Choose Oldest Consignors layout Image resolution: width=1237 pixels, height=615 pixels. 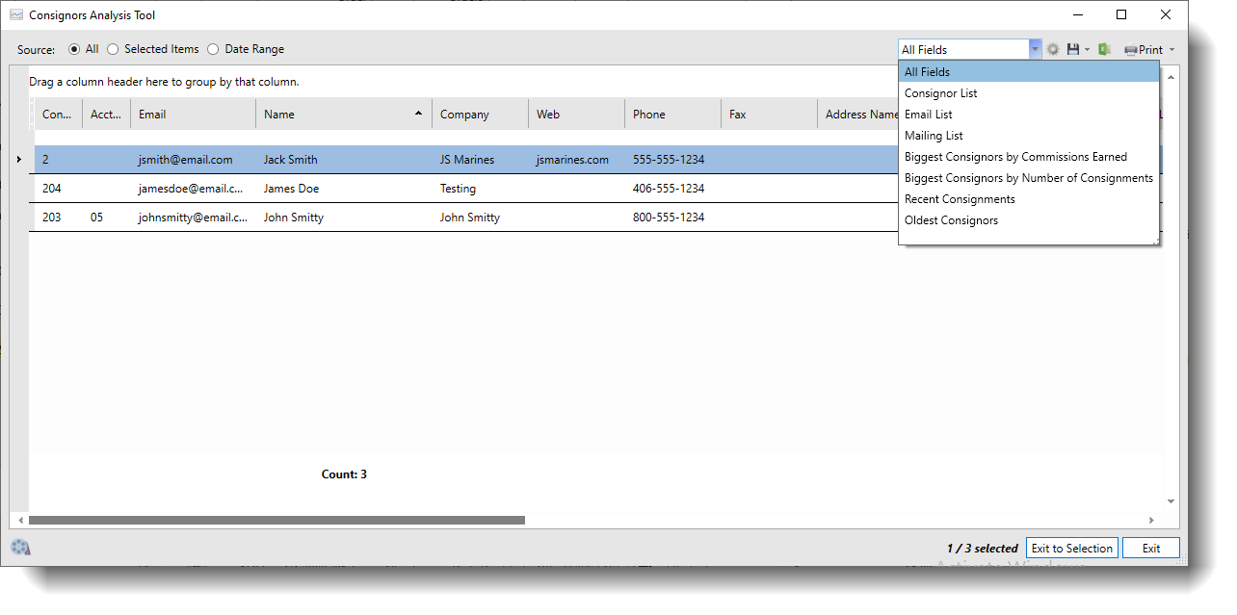pos(1028,220)
